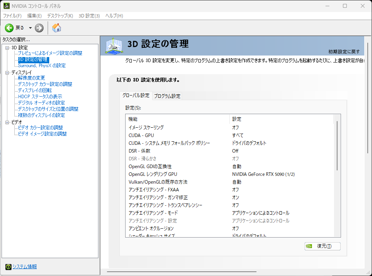The image size is (372, 276).
Task: Switch to the プログラム設定 tab
Action: 167,96
